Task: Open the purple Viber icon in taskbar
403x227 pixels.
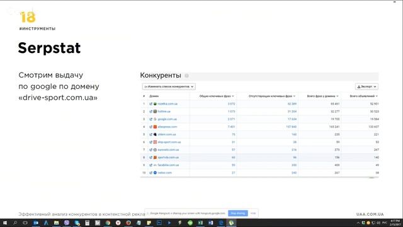Action: tap(67, 223)
